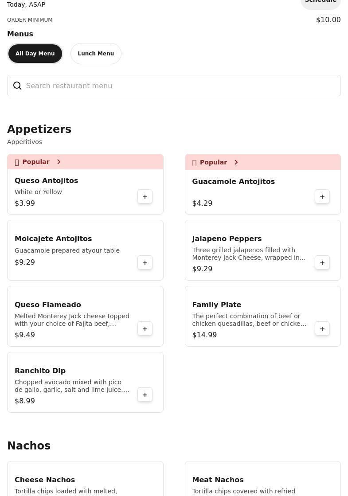
Task: Open the Family Plate item title
Action: pyautogui.click(x=216, y=305)
